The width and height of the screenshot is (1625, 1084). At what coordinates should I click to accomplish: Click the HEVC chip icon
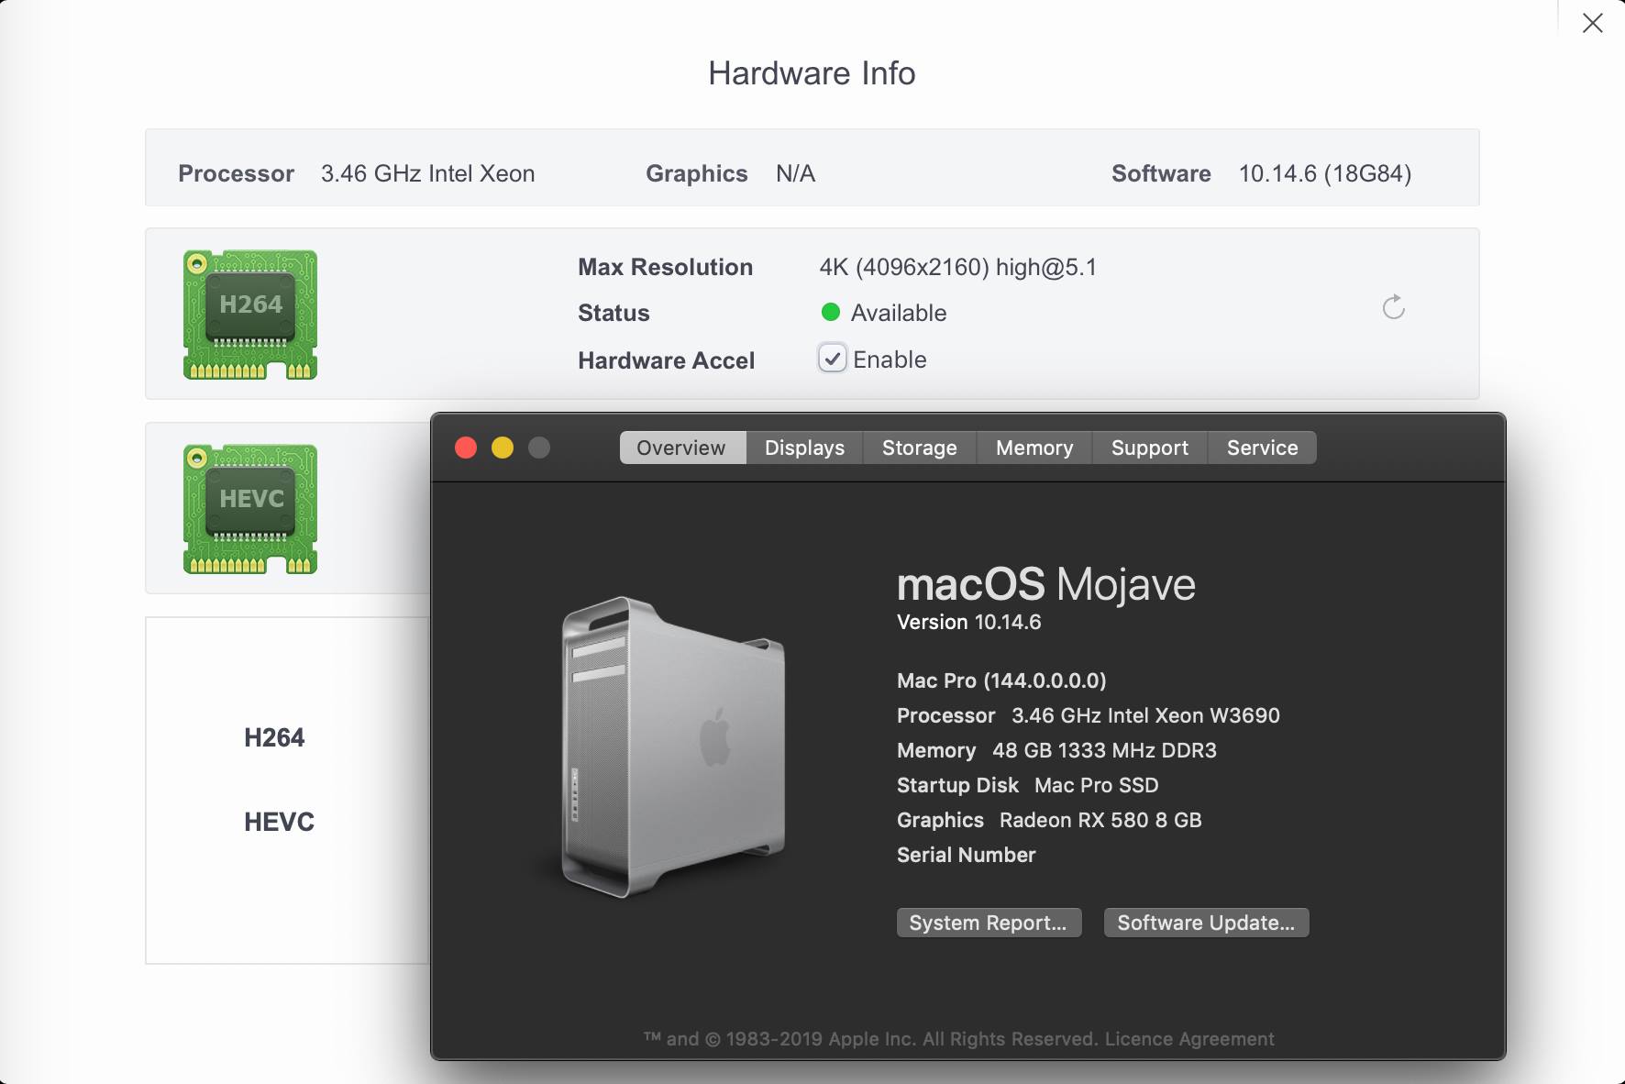[x=250, y=509]
